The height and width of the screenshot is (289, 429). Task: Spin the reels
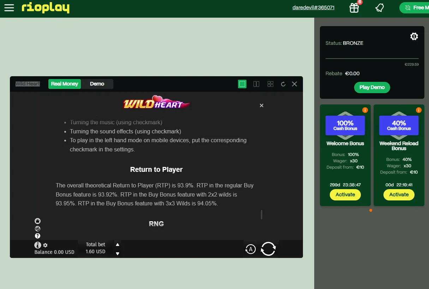coord(268,249)
